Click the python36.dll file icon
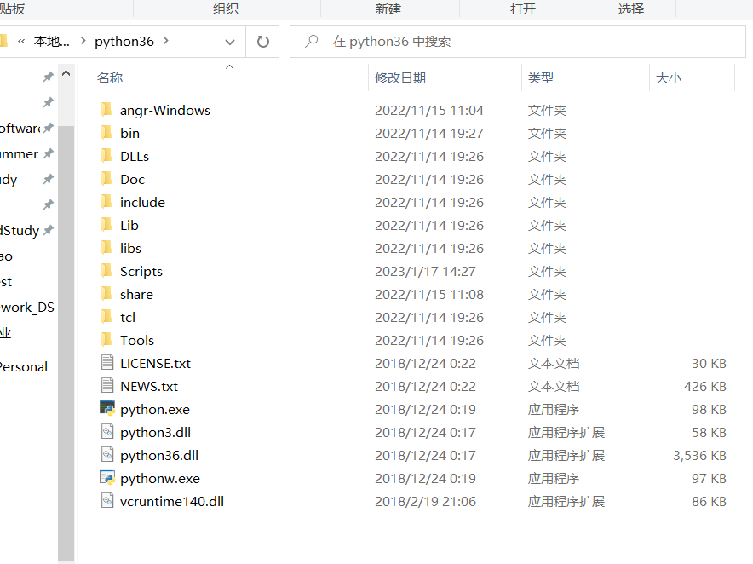753x564 pixels. click(107, 455)
